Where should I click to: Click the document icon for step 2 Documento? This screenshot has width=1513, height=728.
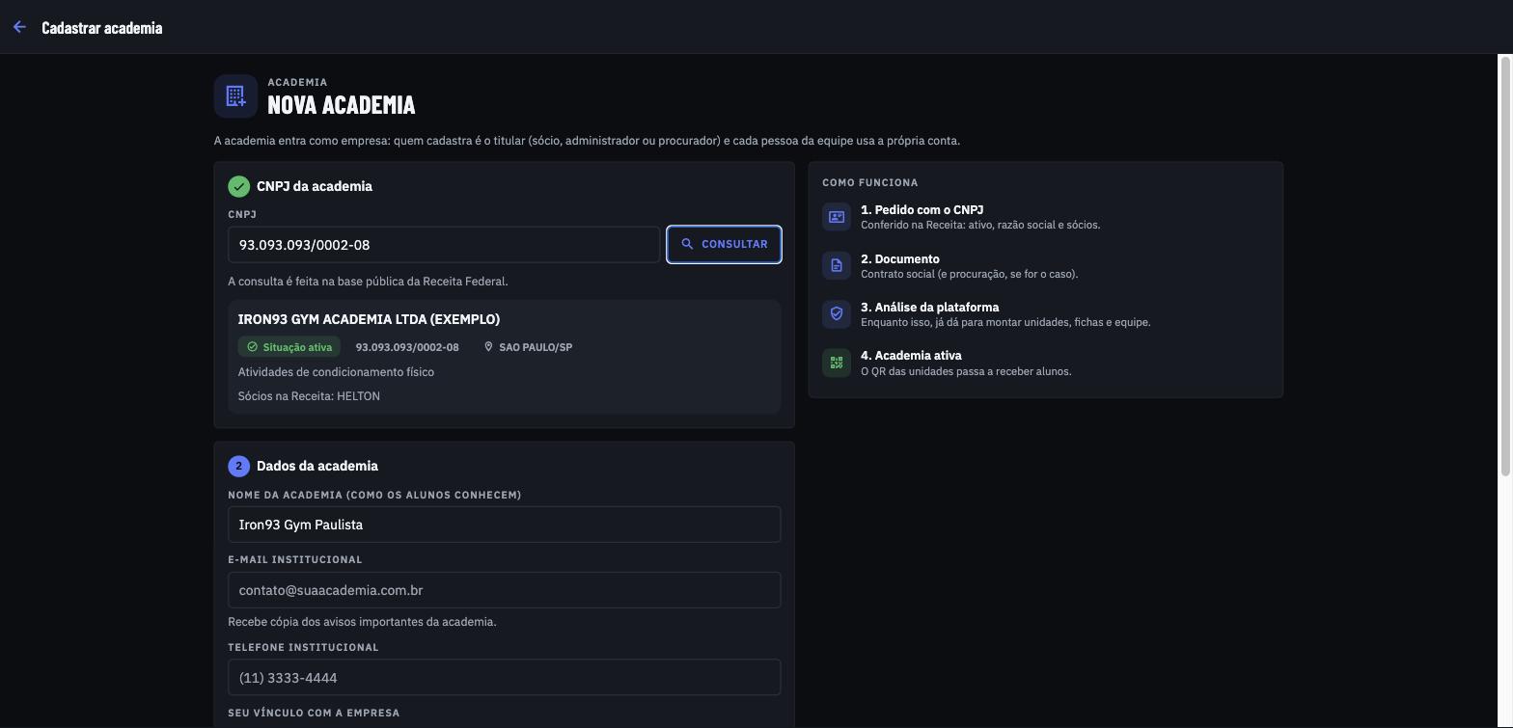click(837, 265)
